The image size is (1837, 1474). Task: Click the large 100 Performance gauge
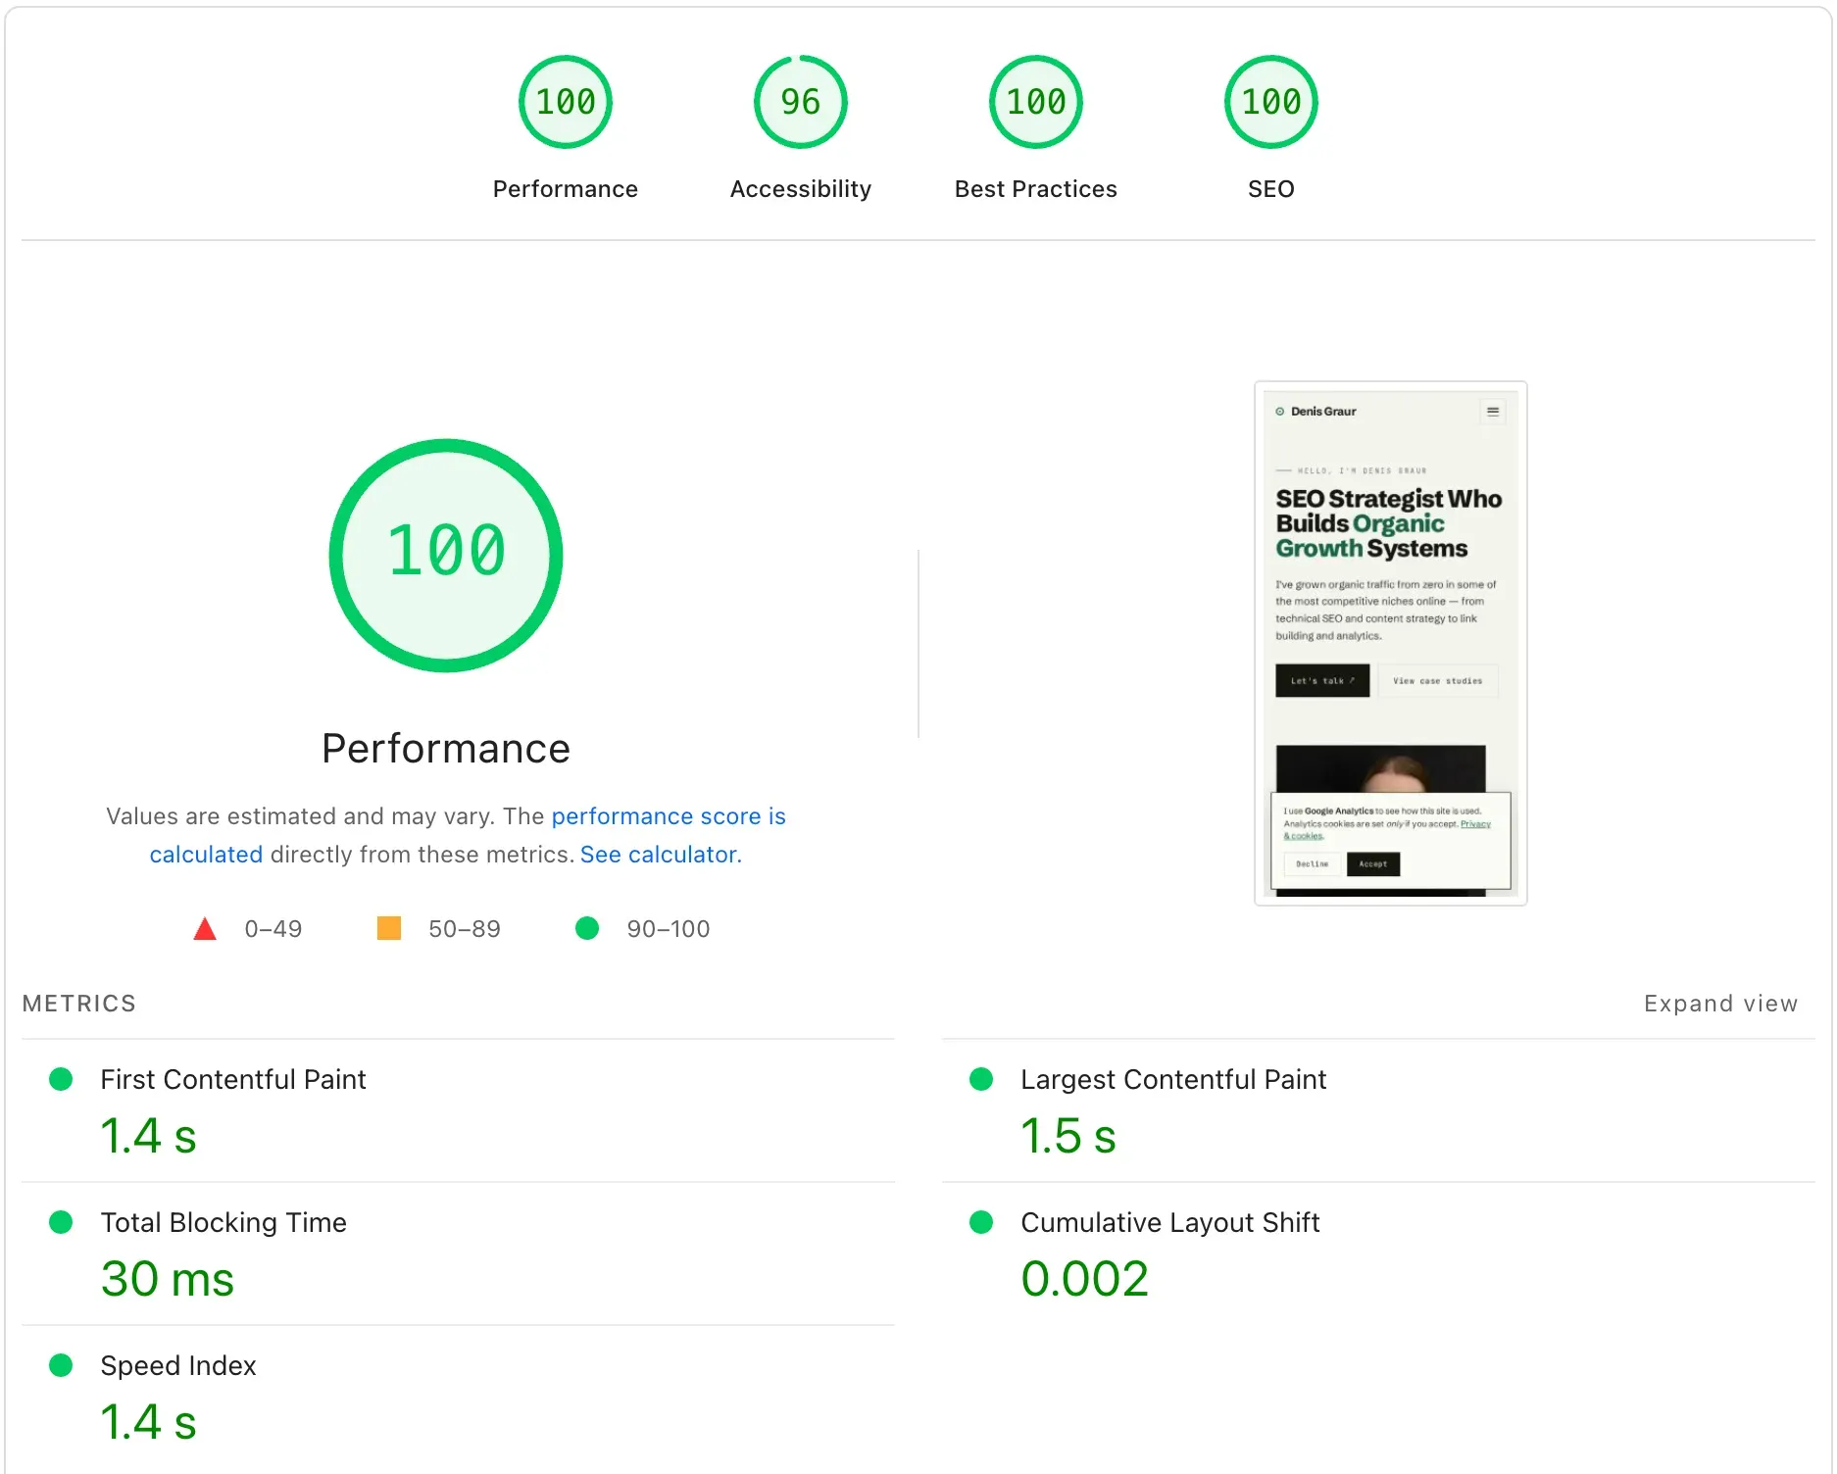(446, 555)
